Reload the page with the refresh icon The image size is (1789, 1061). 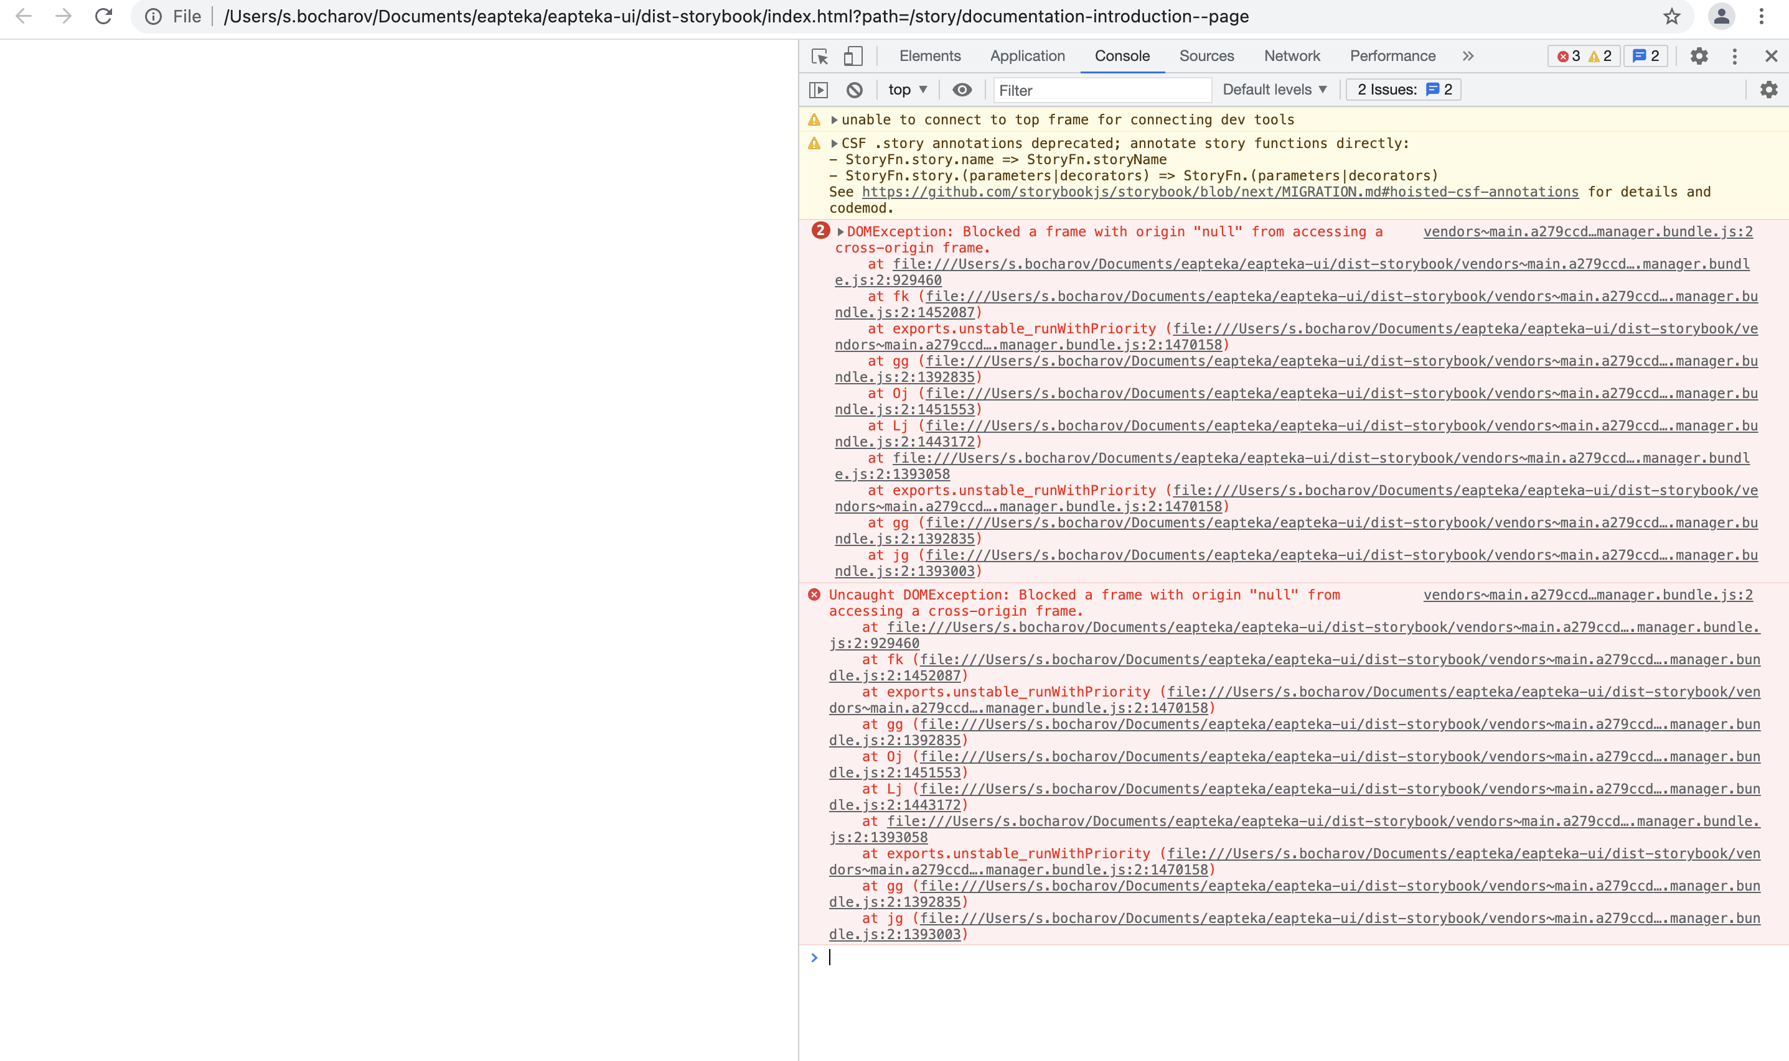pyautogui.click(x=104, y=16)
